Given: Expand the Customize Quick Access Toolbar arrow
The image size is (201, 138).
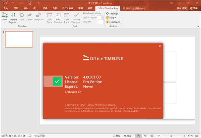Looking at the screenshot, I should coord(38,3).
